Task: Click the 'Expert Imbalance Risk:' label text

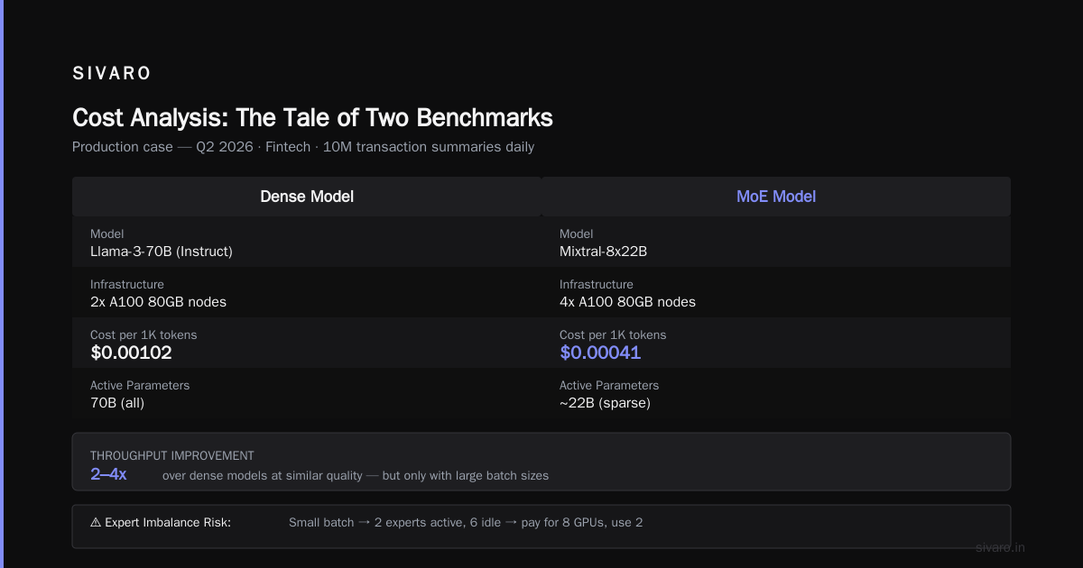Action: click(x=168, y=522)
